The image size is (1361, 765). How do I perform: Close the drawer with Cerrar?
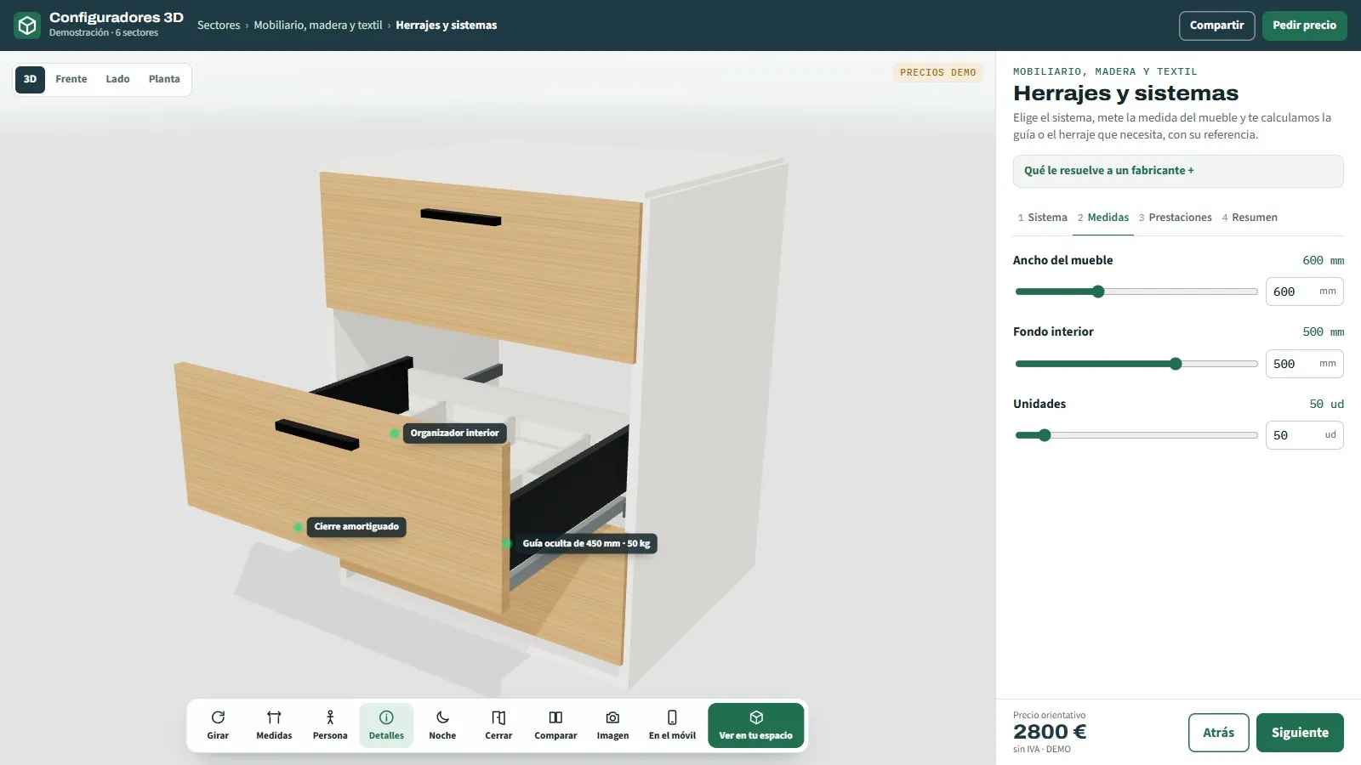498,725
